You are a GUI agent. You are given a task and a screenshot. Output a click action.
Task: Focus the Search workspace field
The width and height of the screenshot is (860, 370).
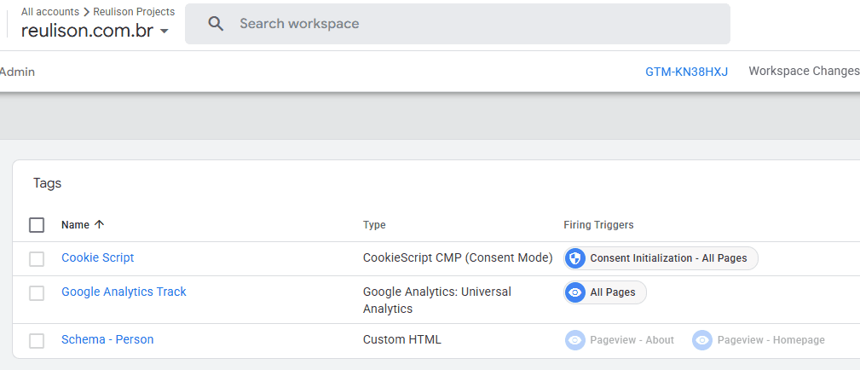click(x=458, y=24)
